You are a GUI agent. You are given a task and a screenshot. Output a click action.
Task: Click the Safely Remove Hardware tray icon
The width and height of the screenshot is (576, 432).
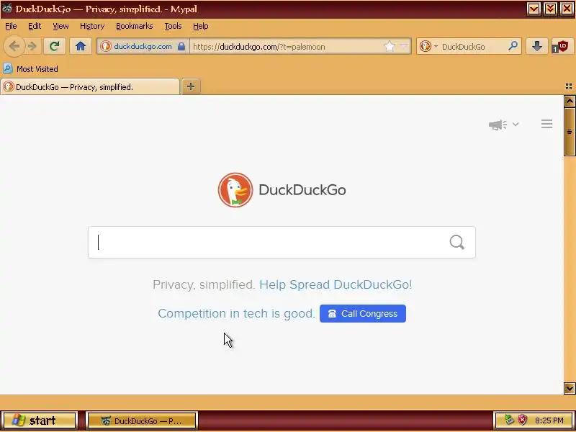(x=509, y=420)
